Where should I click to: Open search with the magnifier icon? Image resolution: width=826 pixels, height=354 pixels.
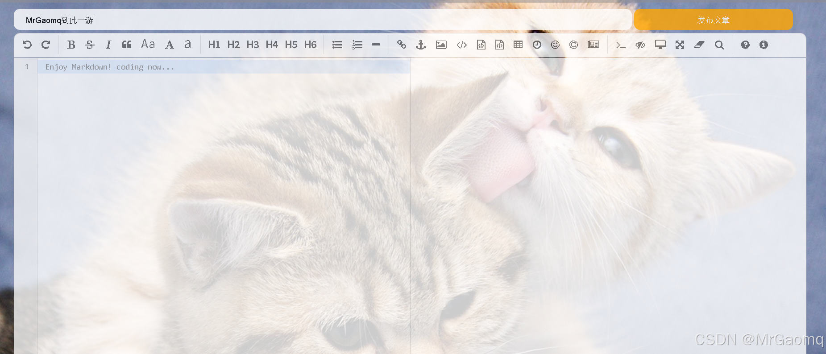coord(719,45)
